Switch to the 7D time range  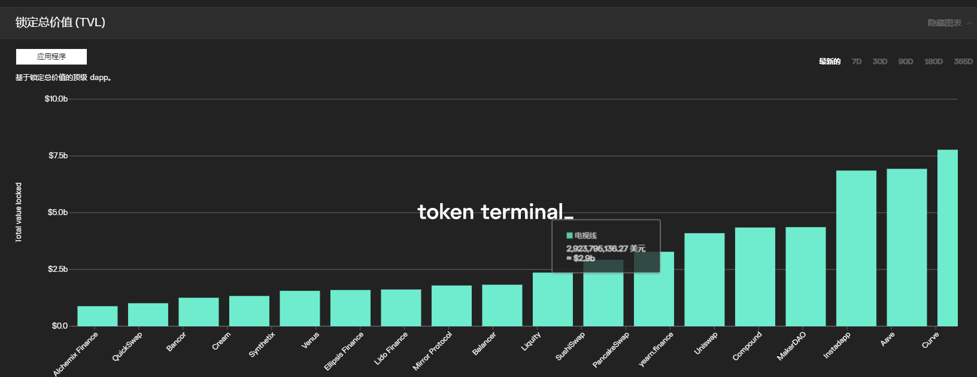[857, 62]
